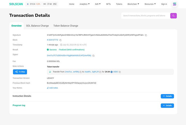Open the Solana hamburger menu icon
This screenshot has height=125, width=186.
pyautogui.click(x=175, y=4)
